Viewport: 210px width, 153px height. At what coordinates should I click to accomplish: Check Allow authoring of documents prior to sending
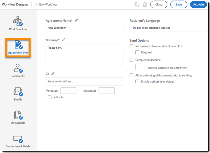point(131,75)
